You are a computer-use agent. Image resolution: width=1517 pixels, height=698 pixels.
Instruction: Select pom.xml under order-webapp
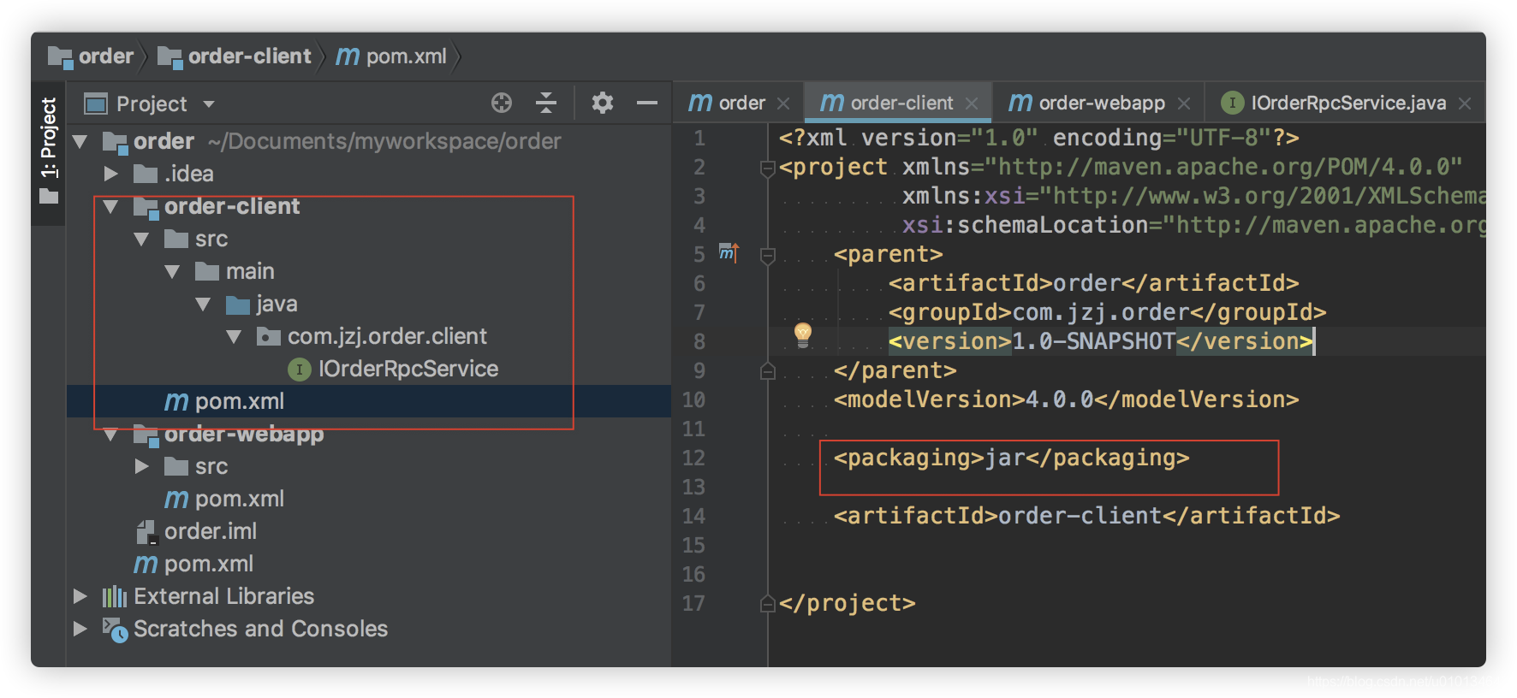click(240, 499)
